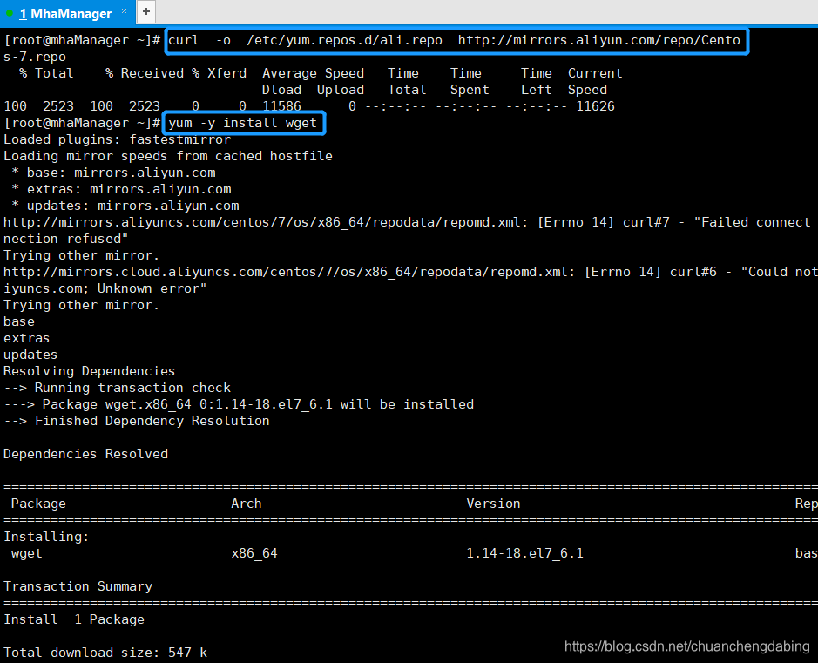The width and height of the screenshot is (818, 663).
Task: Click the line '* base: mirrors.aliyun.com'
Action: click(113, 173)
